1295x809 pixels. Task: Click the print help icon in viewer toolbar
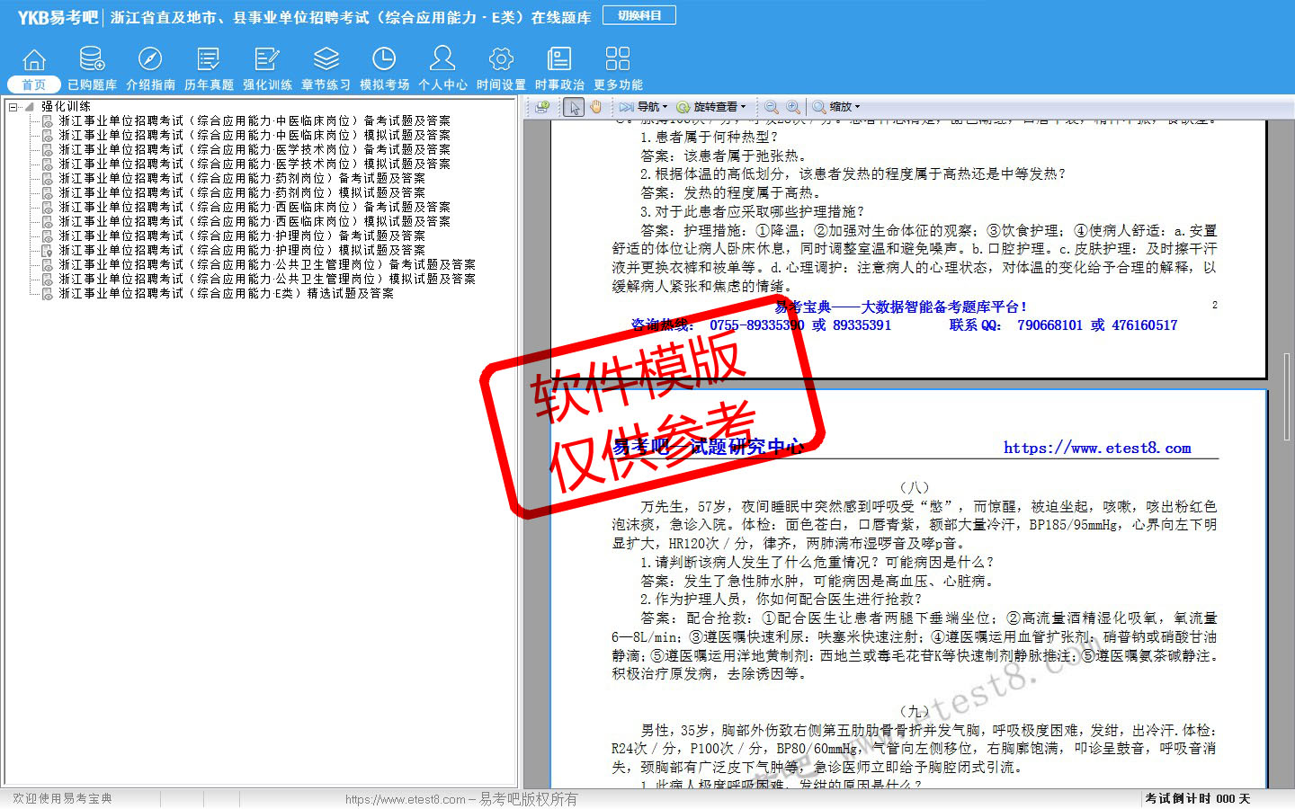coord(542,107)
